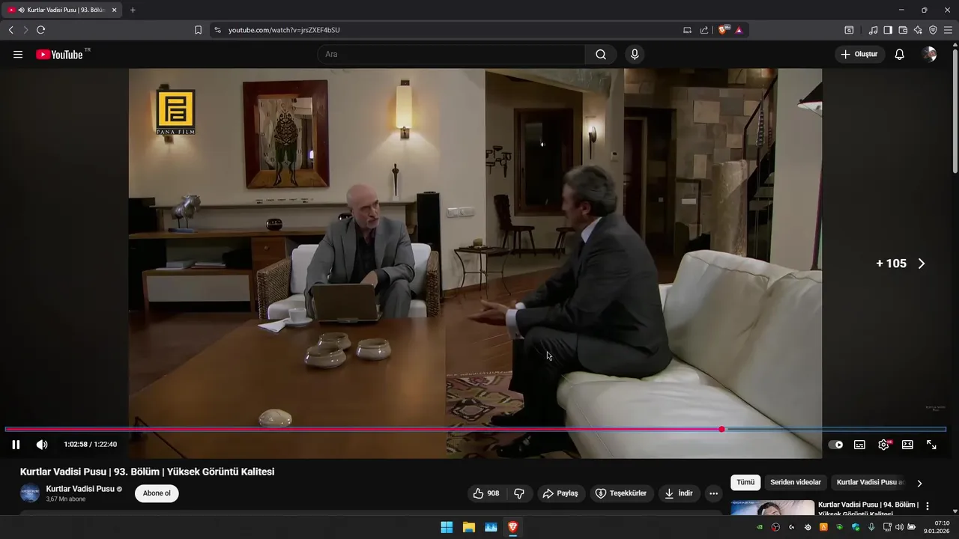Image resolution: width=959 pixels, height=539 pixels.
Task: Open Brave Rewards triangle icon
Action: [739, 30]
